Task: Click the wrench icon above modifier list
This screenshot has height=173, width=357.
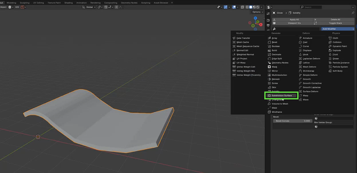Action: coord(274,29)
